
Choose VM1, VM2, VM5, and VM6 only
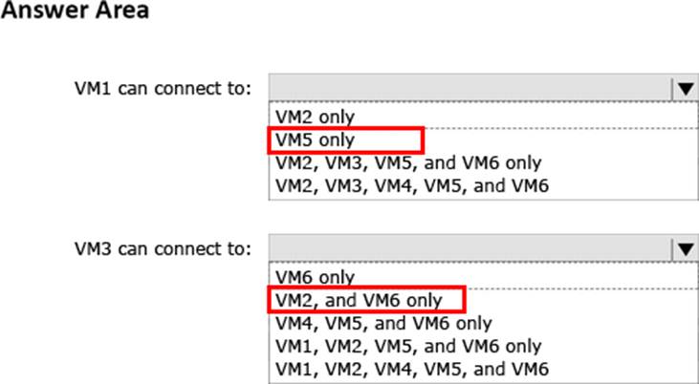pyautogui.click(x=408, y=346)
